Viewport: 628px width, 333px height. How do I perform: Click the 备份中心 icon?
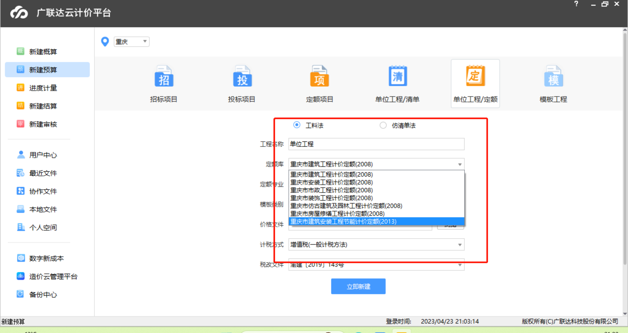21,294
